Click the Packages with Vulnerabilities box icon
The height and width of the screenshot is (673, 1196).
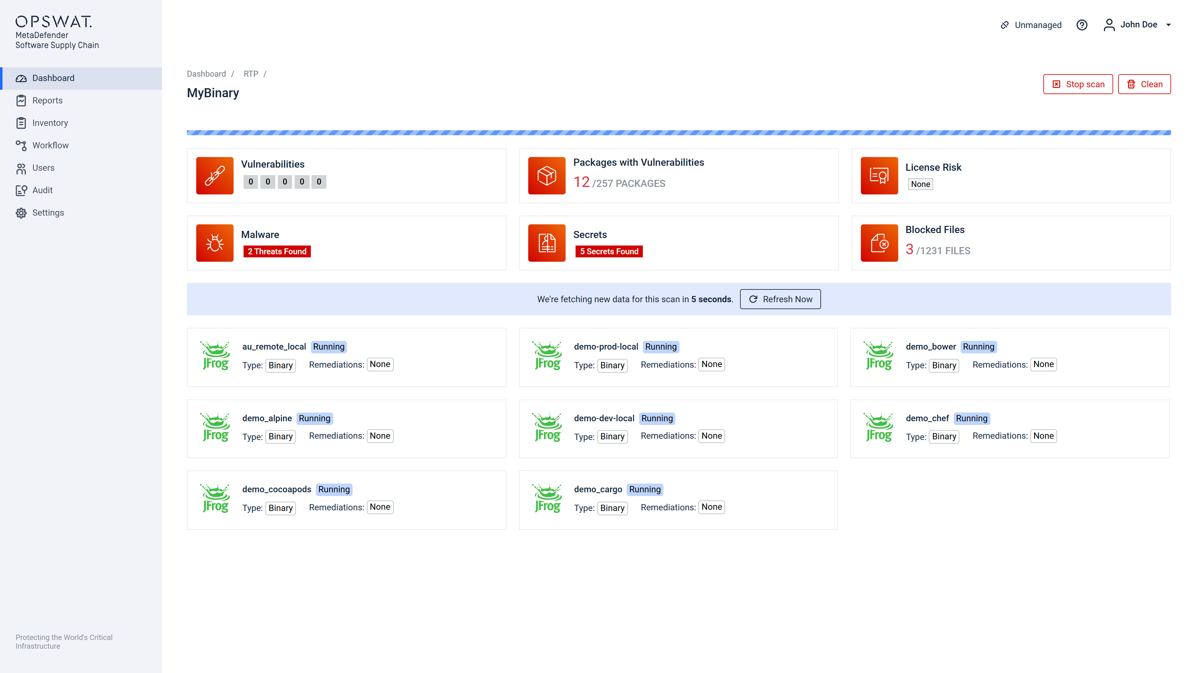click(547, 175)
